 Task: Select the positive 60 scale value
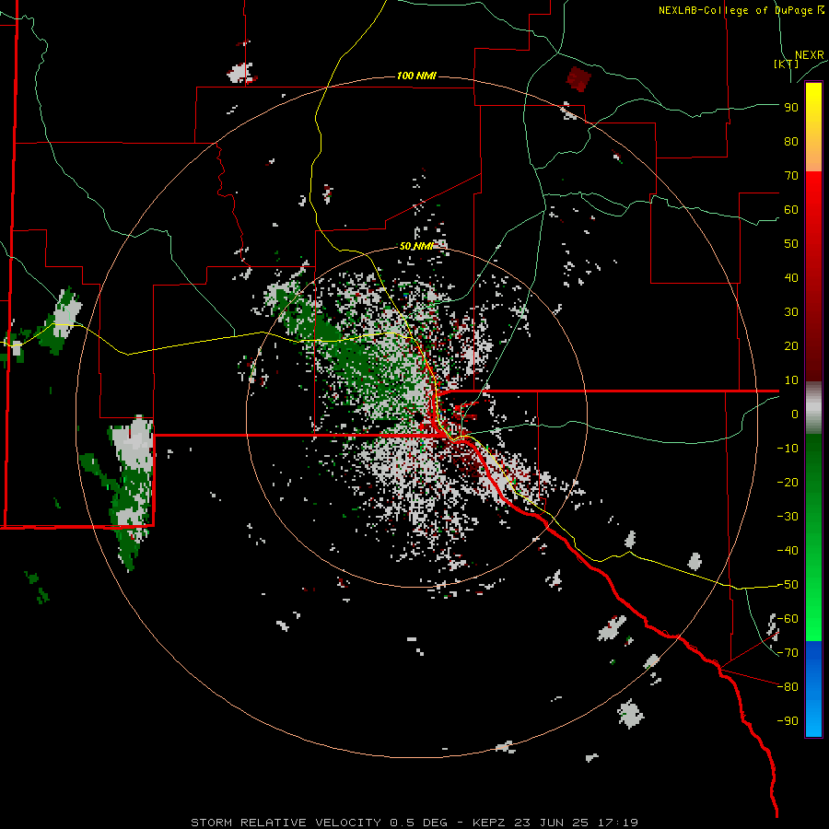[x=791, y=210]
